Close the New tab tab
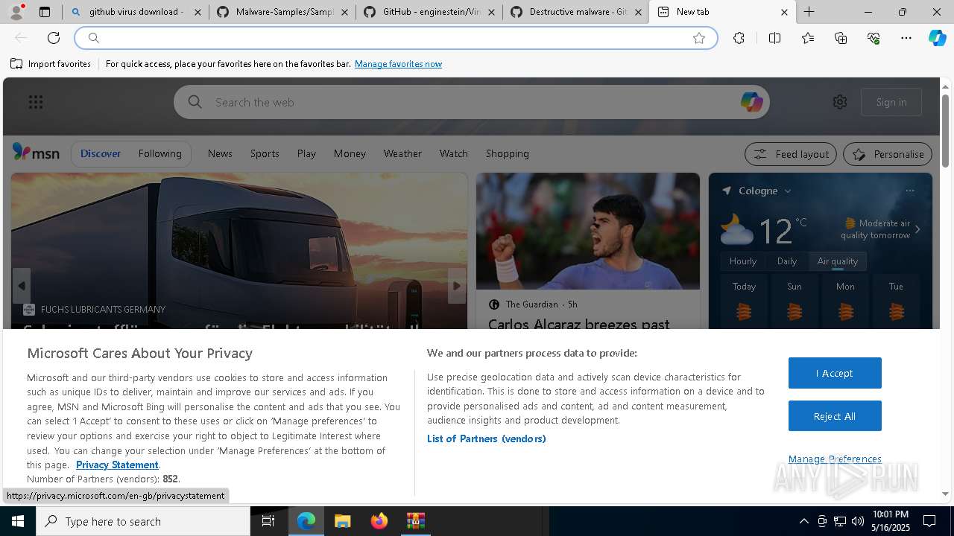954x536 pixels. click(784, 12)
